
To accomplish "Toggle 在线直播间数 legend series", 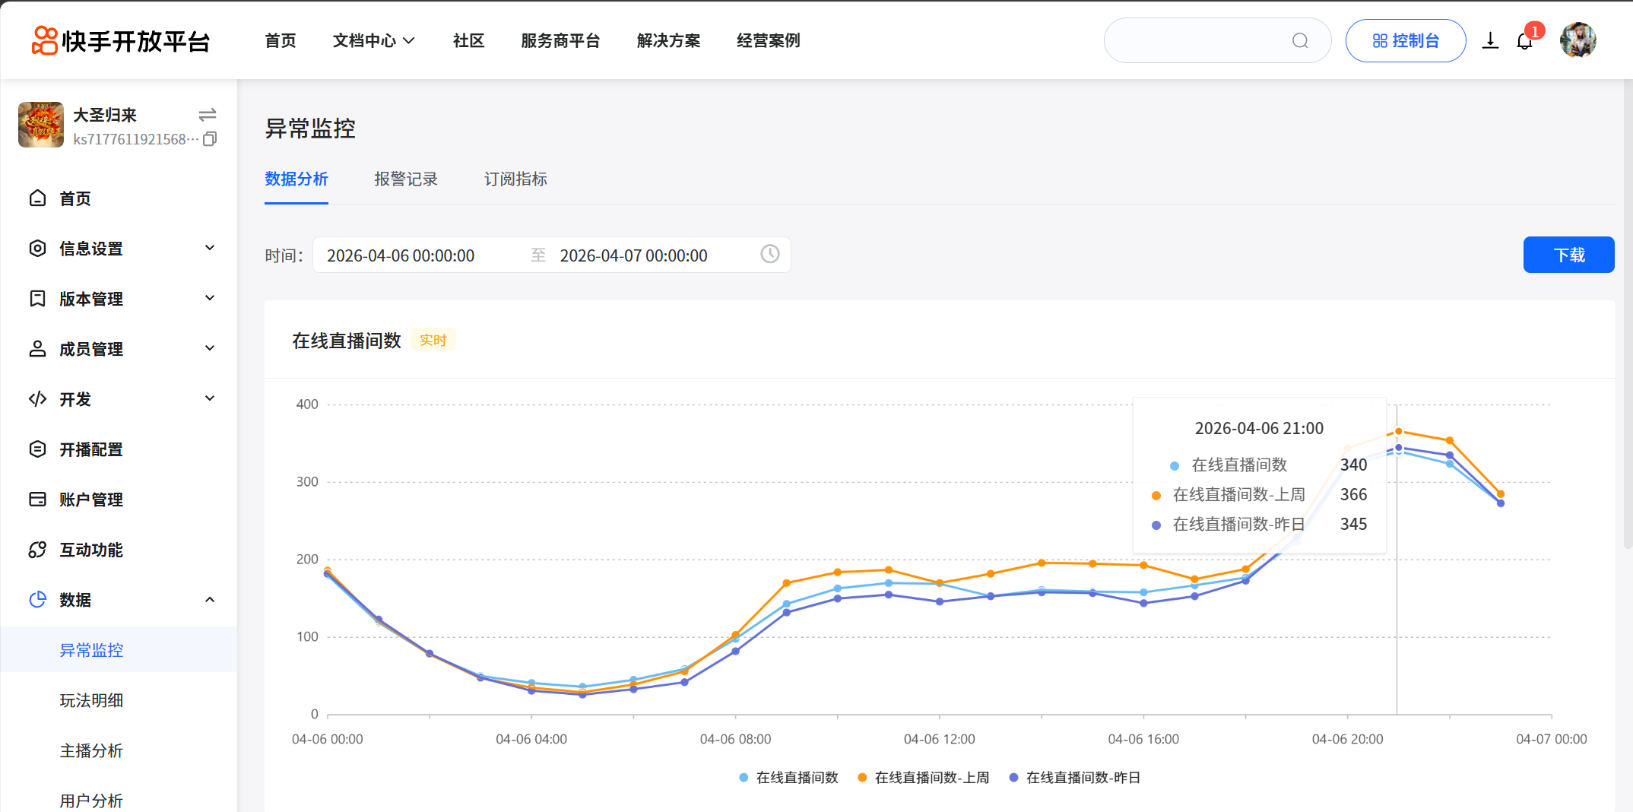I will [x=788, y=777].
